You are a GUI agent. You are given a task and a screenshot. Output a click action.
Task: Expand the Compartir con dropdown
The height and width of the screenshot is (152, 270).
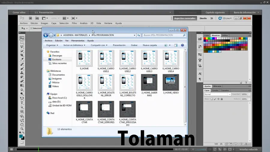[99, 45]
